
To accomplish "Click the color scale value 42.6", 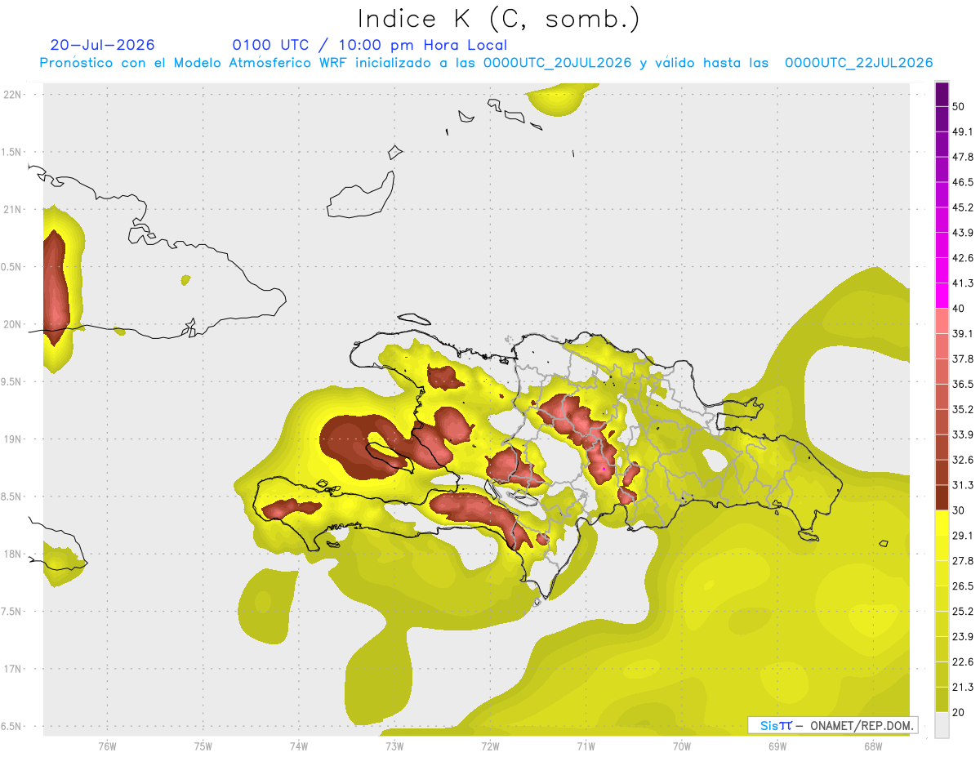I will (963, 258).
